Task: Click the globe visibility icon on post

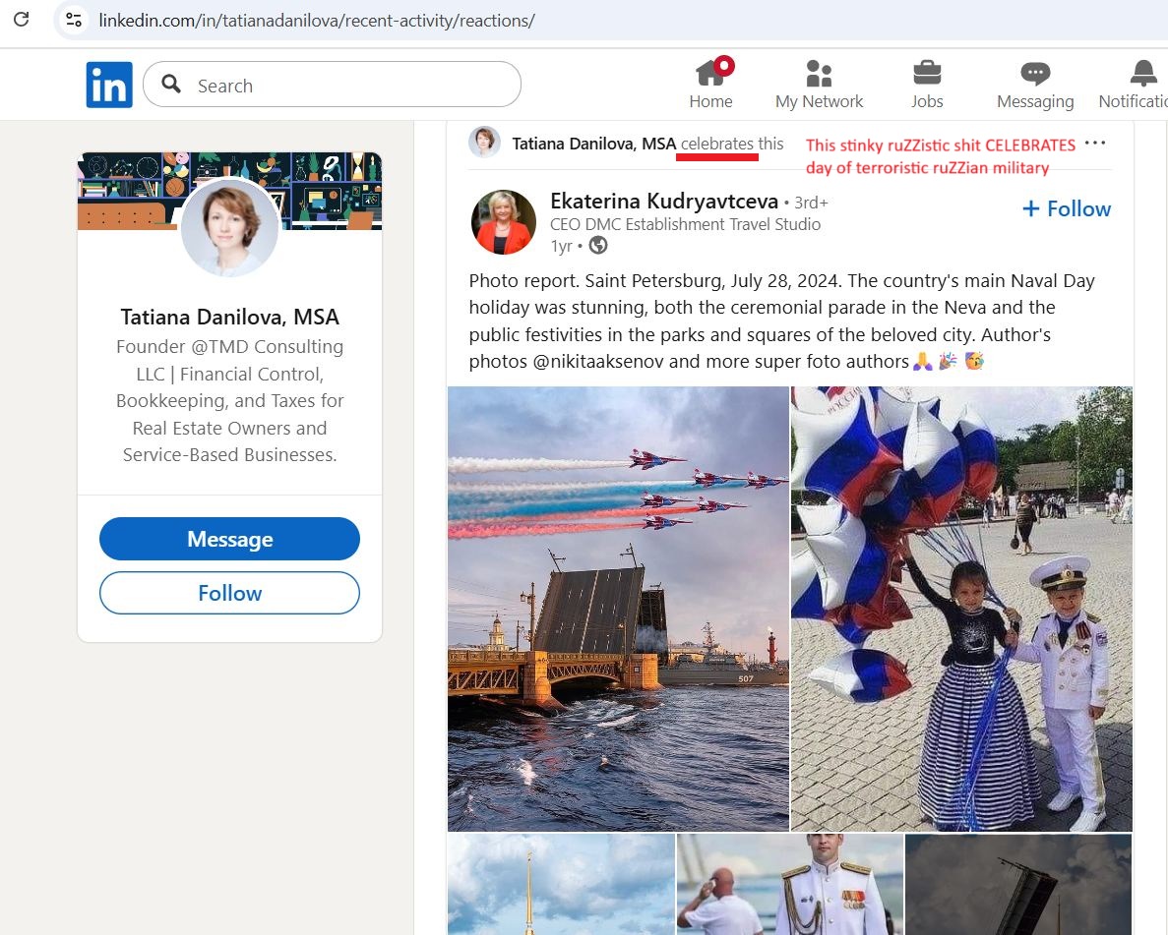Action: pos(598,246)
